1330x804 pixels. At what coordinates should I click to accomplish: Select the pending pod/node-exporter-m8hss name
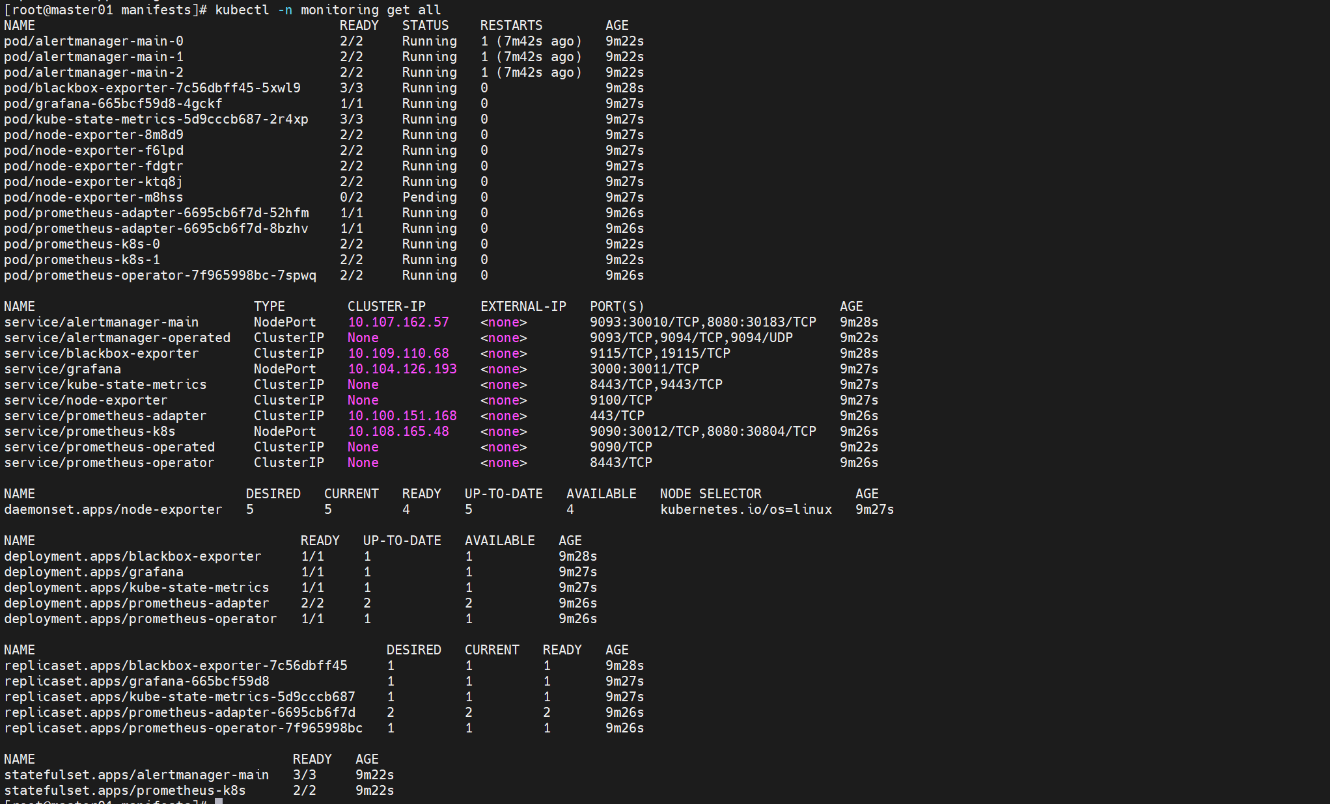click(x=94, y=197)
